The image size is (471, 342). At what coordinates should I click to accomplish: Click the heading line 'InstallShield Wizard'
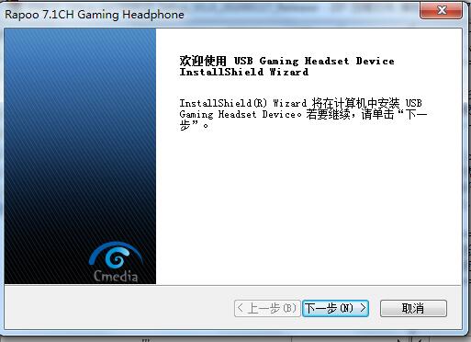244,72
